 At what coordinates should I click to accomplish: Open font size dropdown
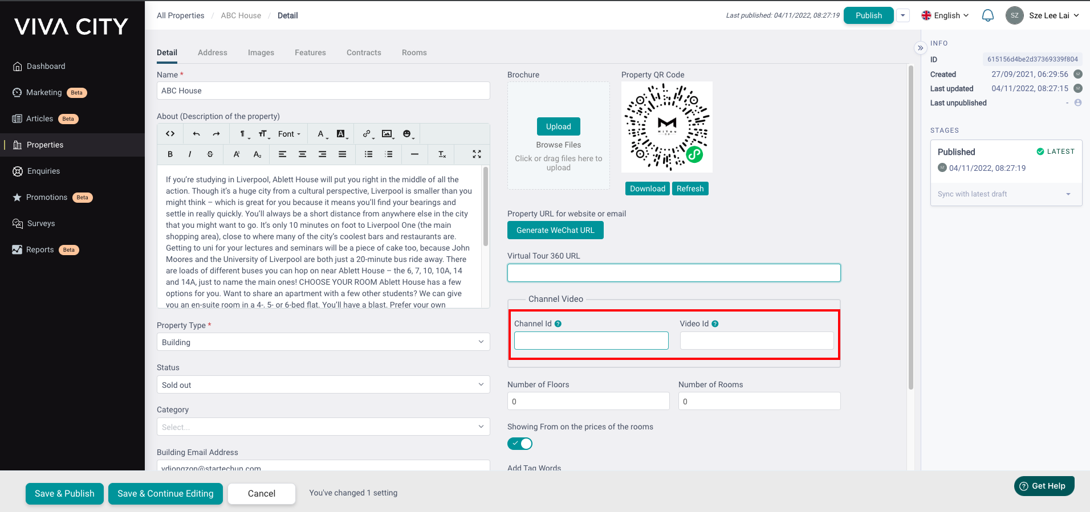pos(263,134)
